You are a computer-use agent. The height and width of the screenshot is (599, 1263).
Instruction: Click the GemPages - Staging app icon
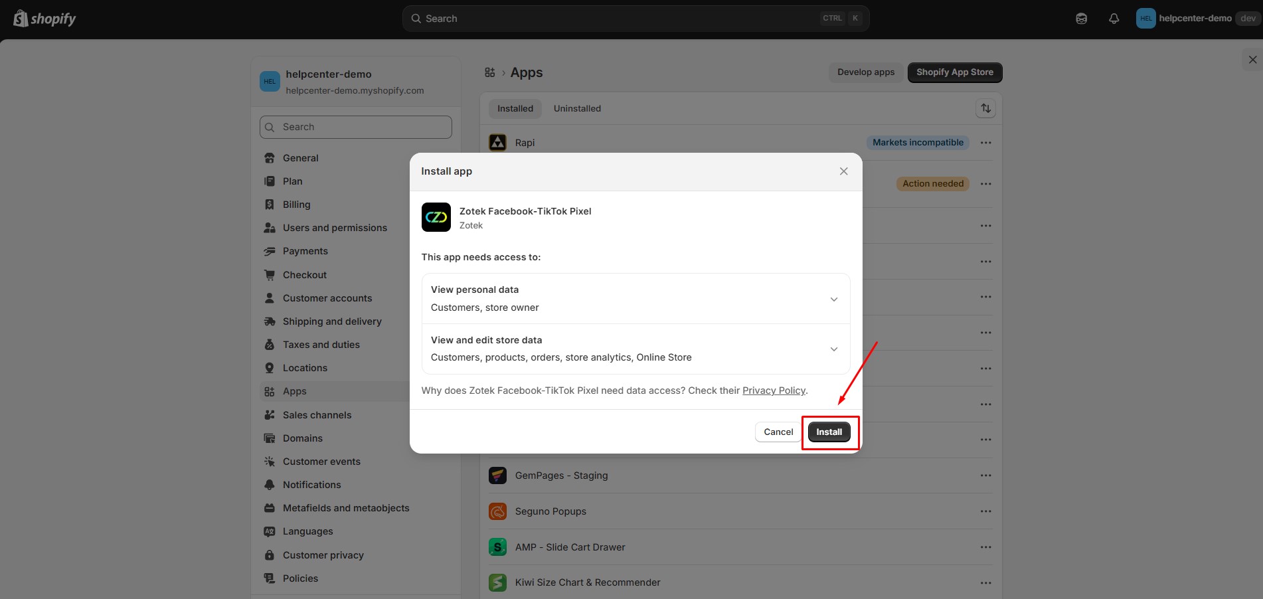tap(497, 475)
